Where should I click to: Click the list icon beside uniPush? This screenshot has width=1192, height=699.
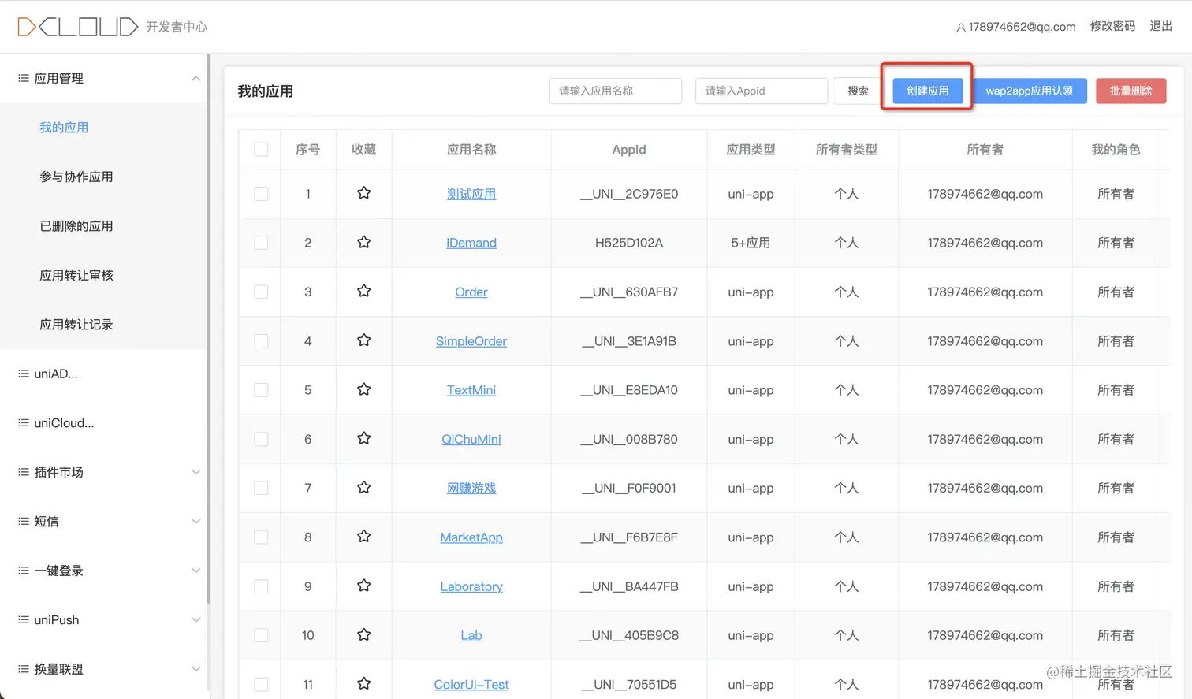pyautogui.click(x=24, y=619)
